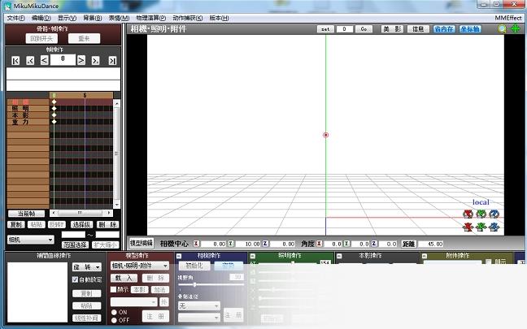The image size is (527, 329).
Task: Toggle the 省内存 button
Action: coord(444,29)
